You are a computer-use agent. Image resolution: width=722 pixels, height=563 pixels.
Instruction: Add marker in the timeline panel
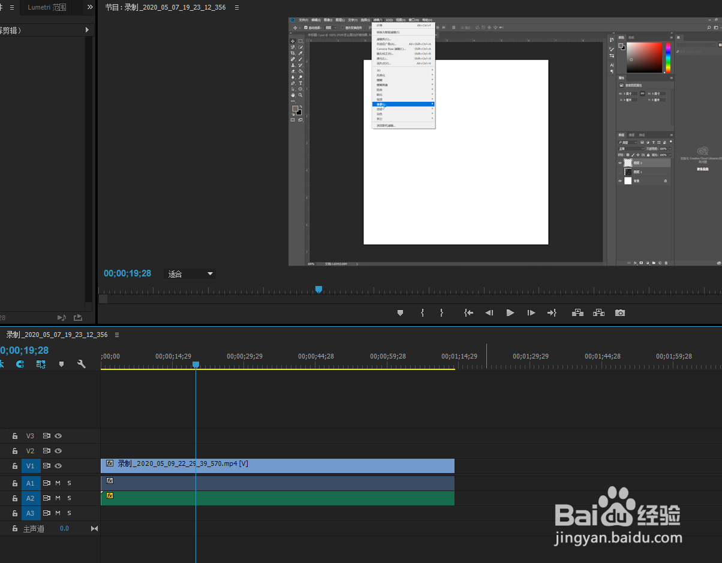[x=61, y=364]
